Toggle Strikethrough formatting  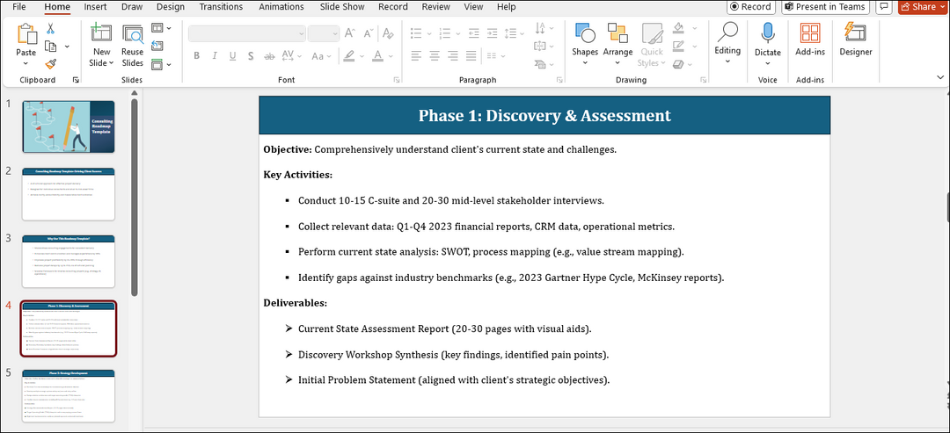(x=269, y=55)
